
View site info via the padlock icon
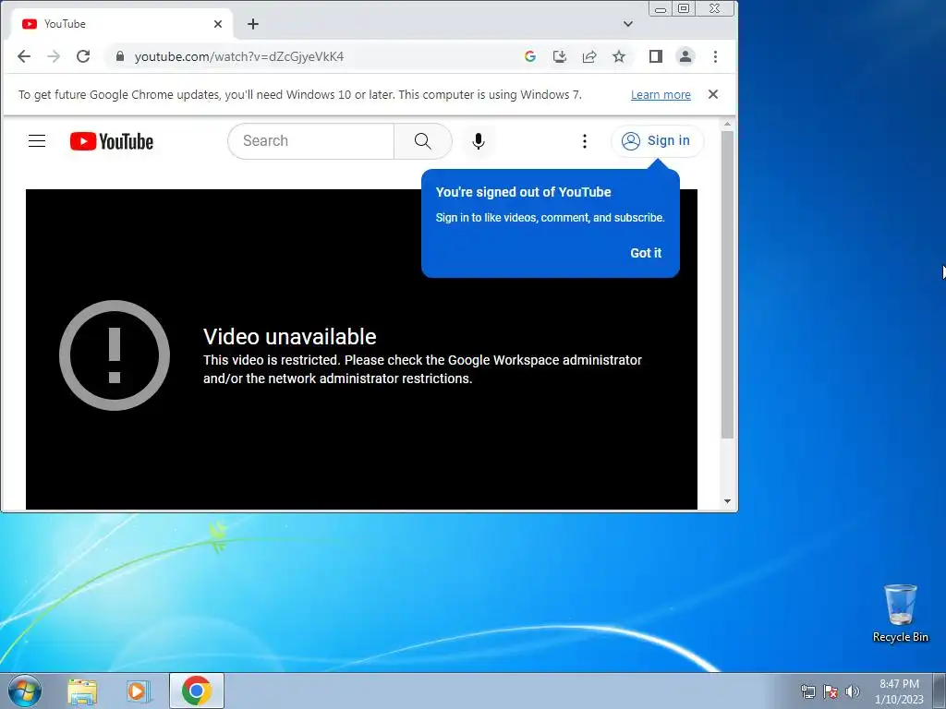(120, 56)
